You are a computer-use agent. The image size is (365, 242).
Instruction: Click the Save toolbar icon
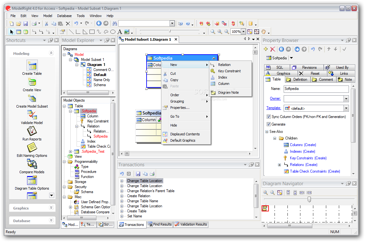[26, 24]
